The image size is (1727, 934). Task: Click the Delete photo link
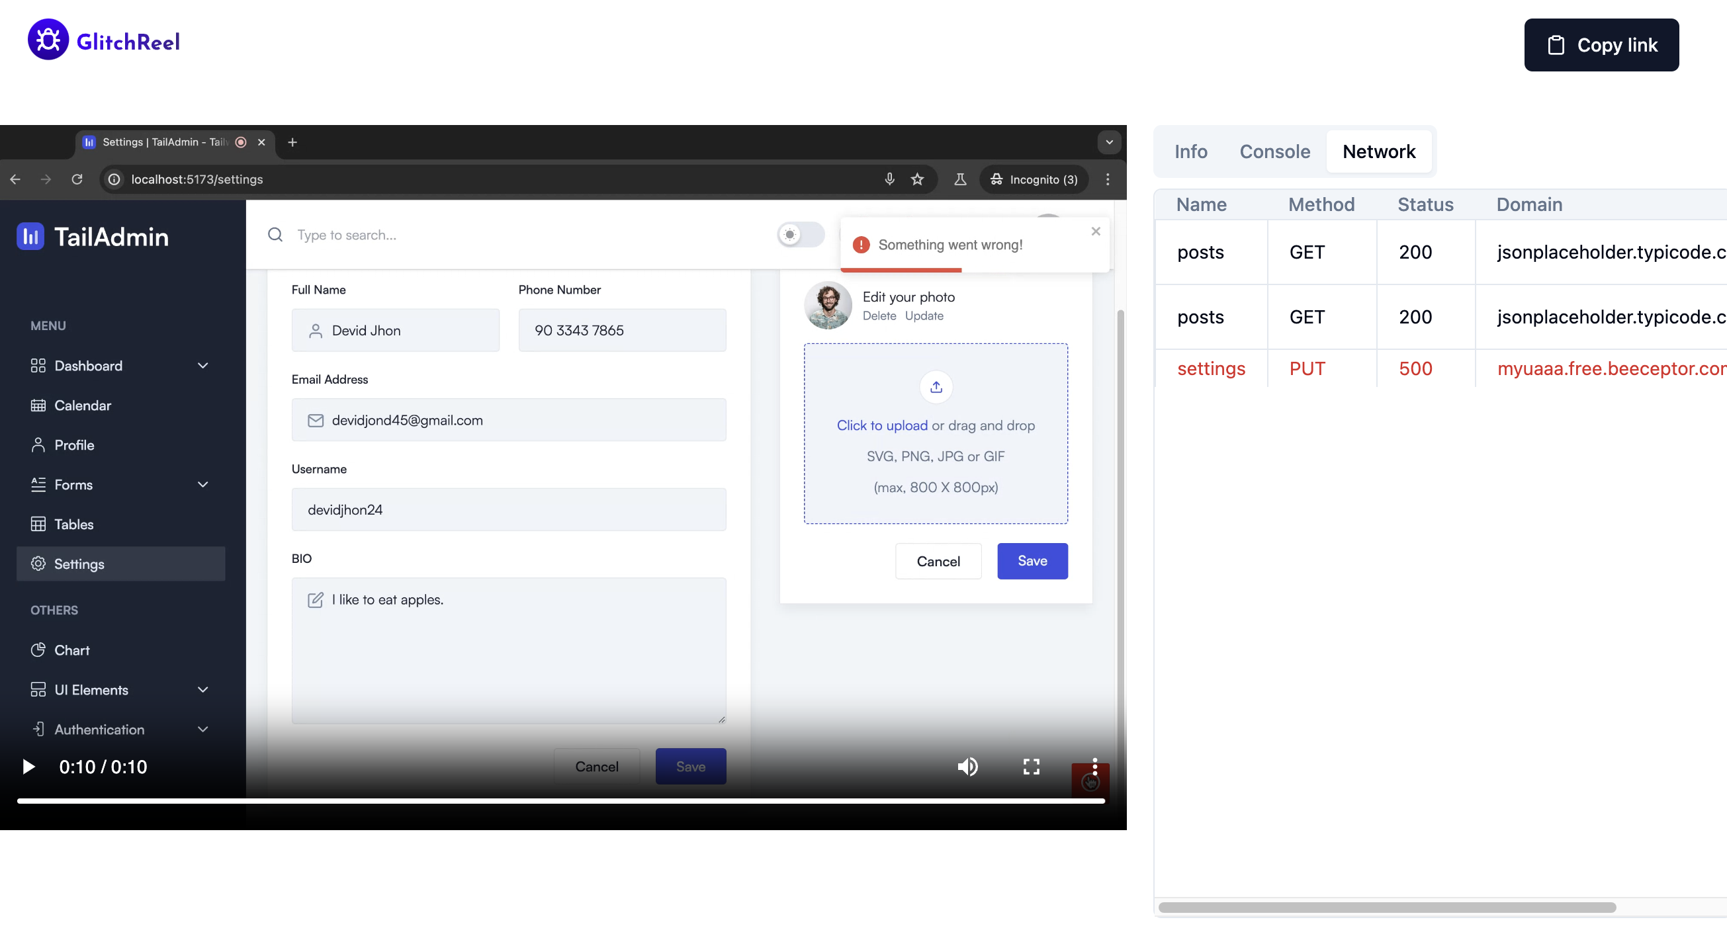click(x=879, y=316)
